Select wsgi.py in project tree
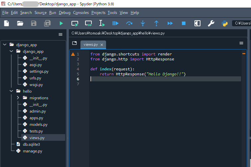 click(x=36, y=85)
